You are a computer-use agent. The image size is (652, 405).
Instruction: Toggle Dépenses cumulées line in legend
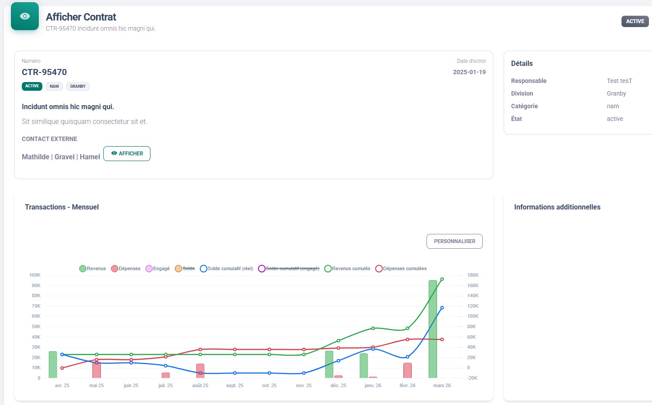(x=401, y=268)
